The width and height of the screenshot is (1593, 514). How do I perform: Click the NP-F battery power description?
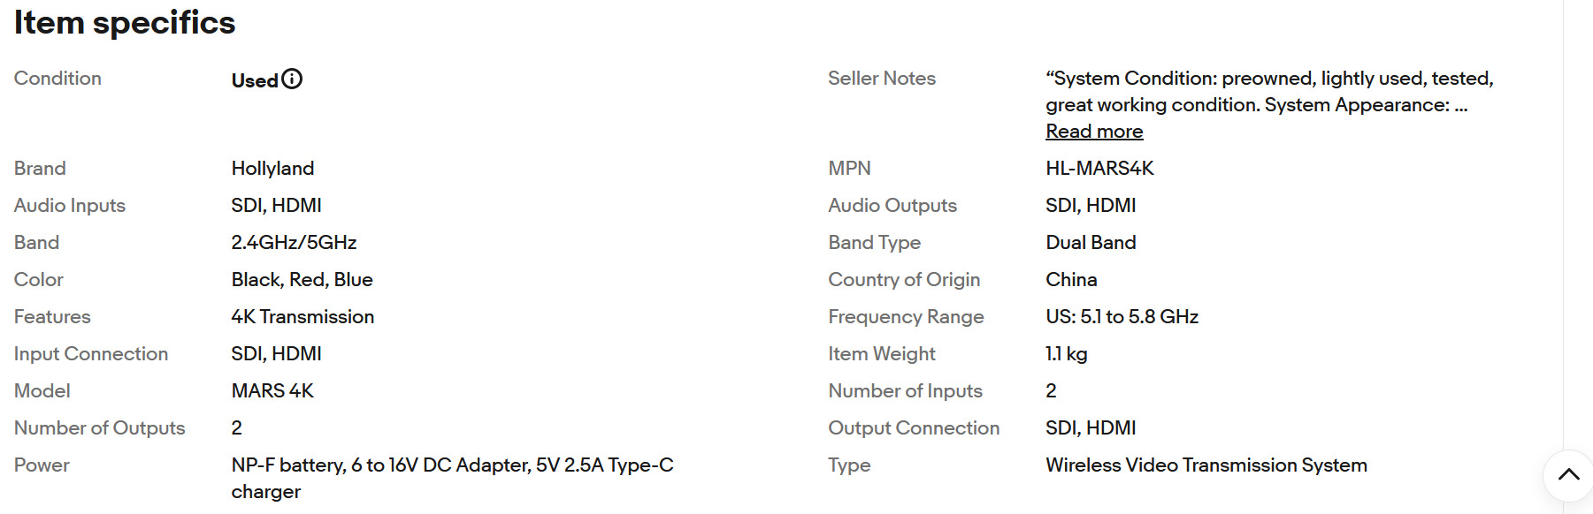click(x=452, y=465)
